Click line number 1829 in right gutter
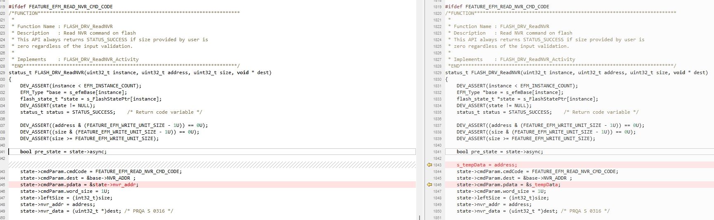 [x=437, y=73]
